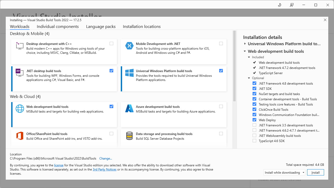334x188 pixels.
Task: Click the Azure development build tools icon
Action: click(x=129, y=109)
